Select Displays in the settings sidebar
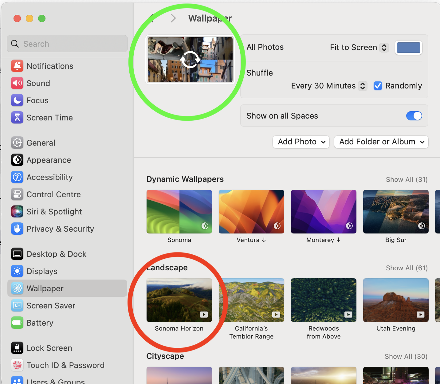Image resolution: width=440 pixels, height=384 pixels. pos(42,271)
